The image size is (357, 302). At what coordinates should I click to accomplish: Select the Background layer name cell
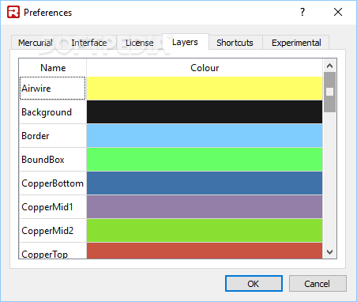[x=53, y=112]
